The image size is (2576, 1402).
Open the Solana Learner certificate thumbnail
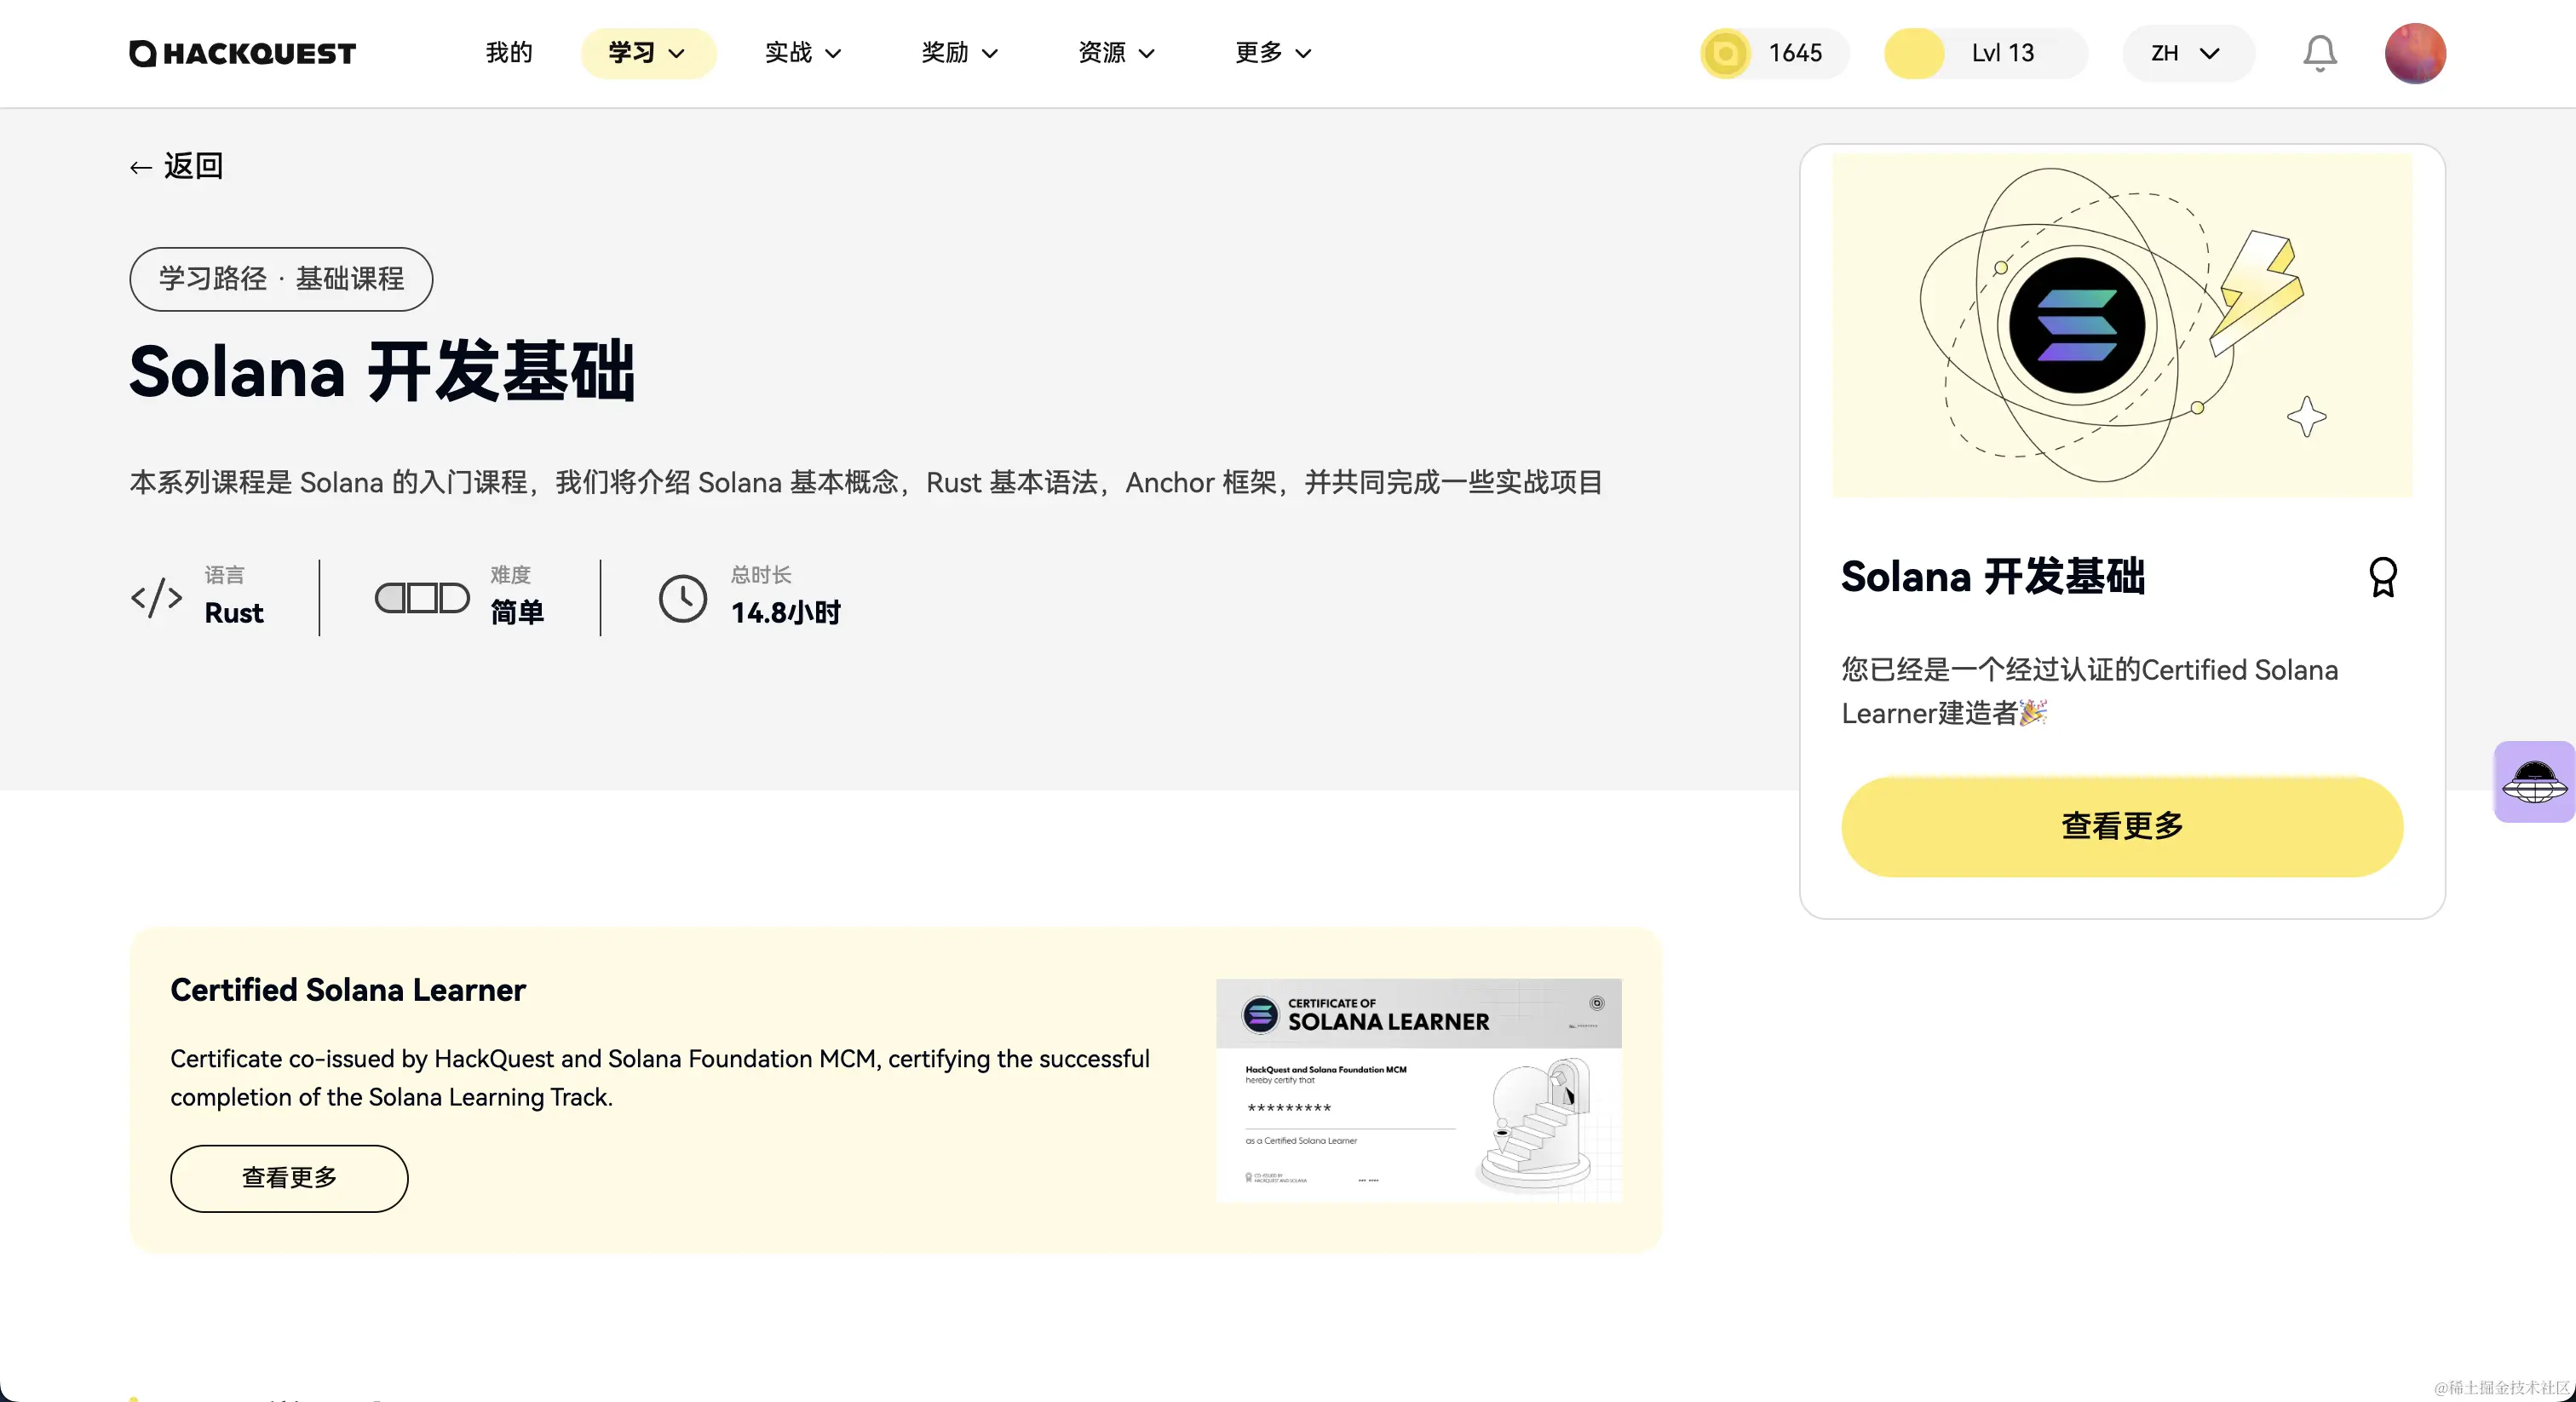pos(1418,1090)
